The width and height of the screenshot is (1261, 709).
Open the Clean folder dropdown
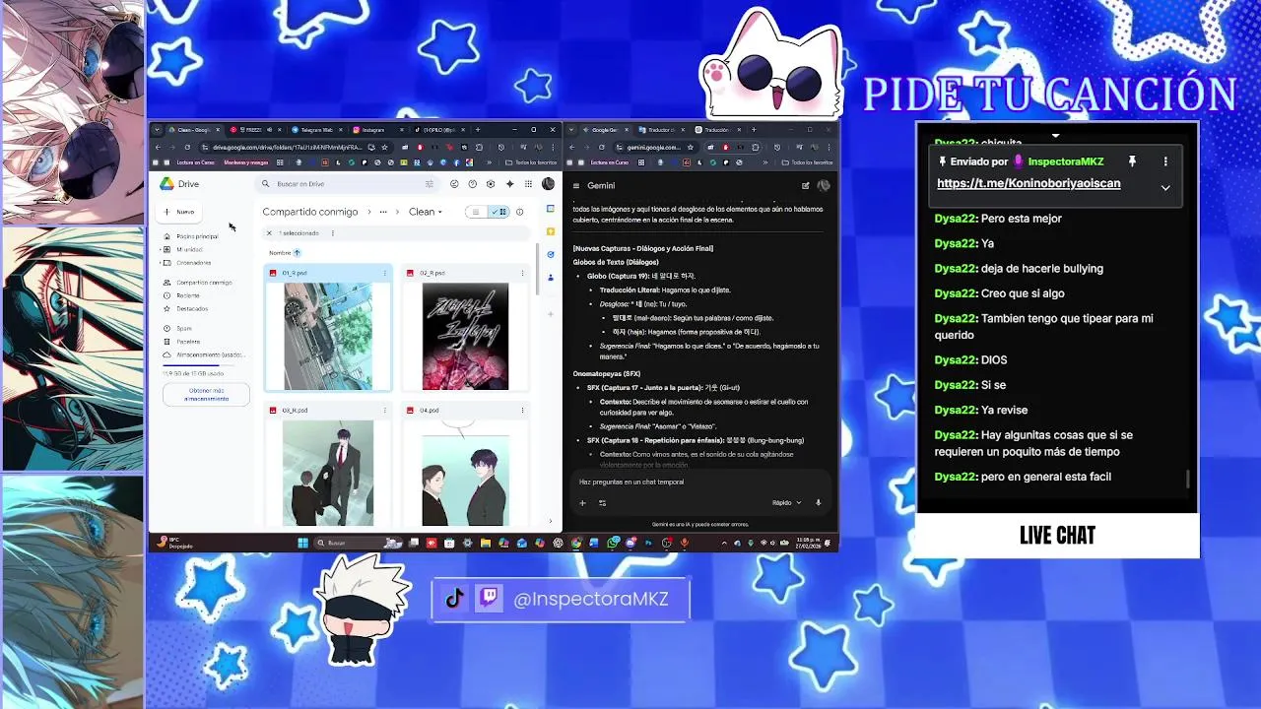[x=426, y=212]
